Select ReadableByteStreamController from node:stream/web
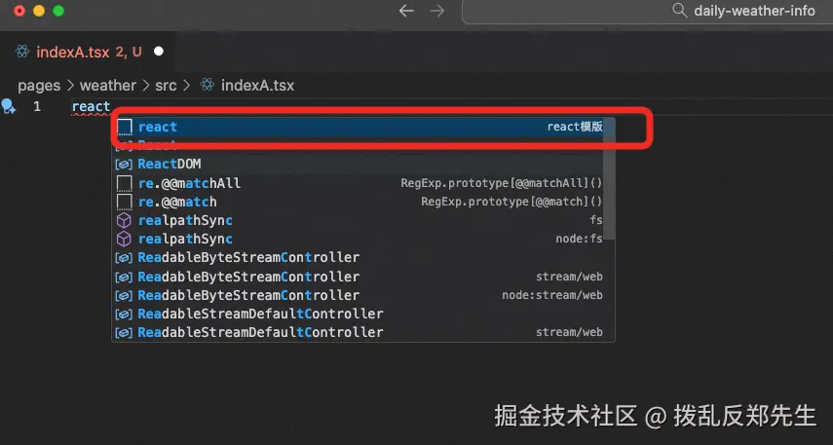Screen dimensions: 833x445 [x=363, y=295]
